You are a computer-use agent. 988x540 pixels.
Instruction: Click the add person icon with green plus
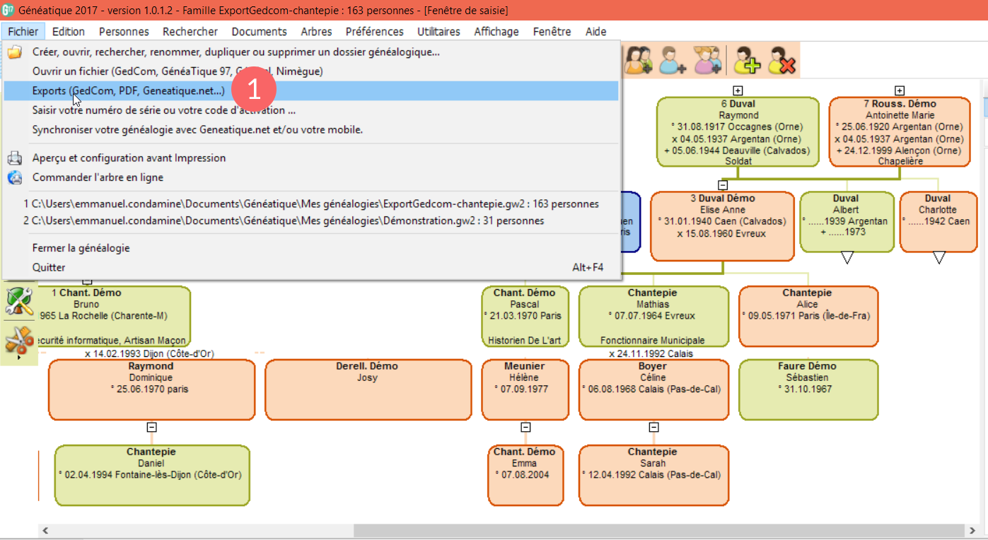coord(747,60)
